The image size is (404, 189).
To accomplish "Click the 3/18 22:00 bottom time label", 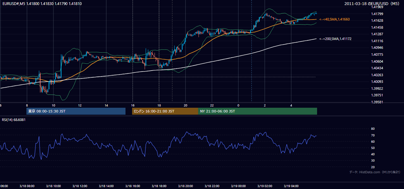I will 212,186.
